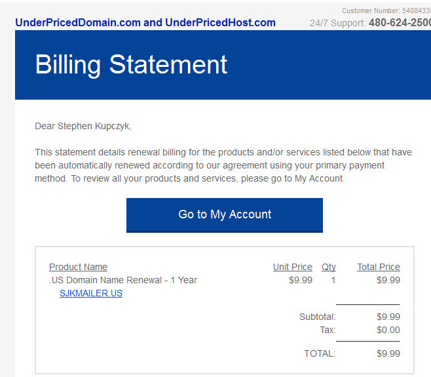
Task: Click the TOTAL amount $9.99
Action: pos(388,353)
